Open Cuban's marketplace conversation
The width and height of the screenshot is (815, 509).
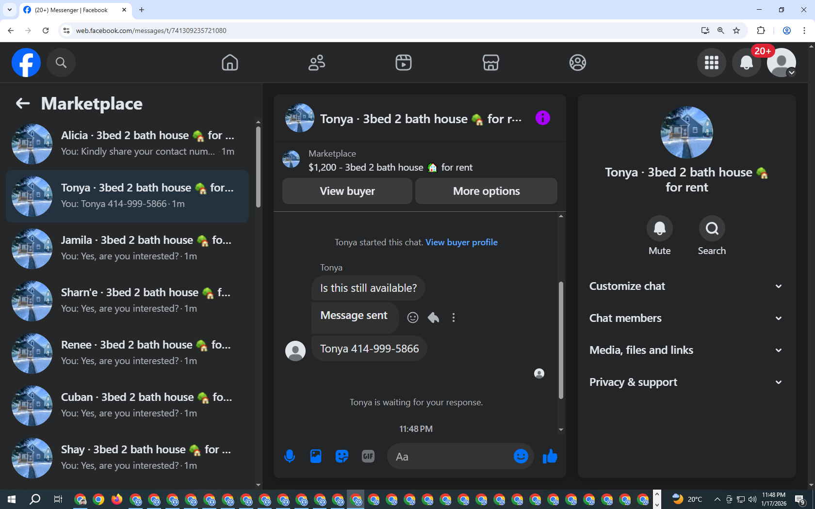coord(128,406)
